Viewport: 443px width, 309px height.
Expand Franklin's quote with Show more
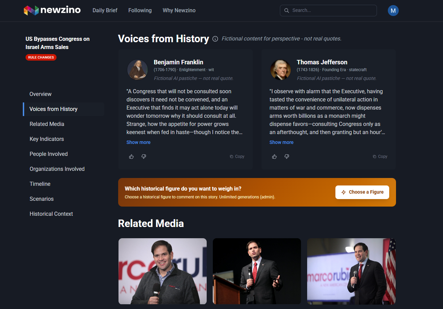(x=138, y=142)
